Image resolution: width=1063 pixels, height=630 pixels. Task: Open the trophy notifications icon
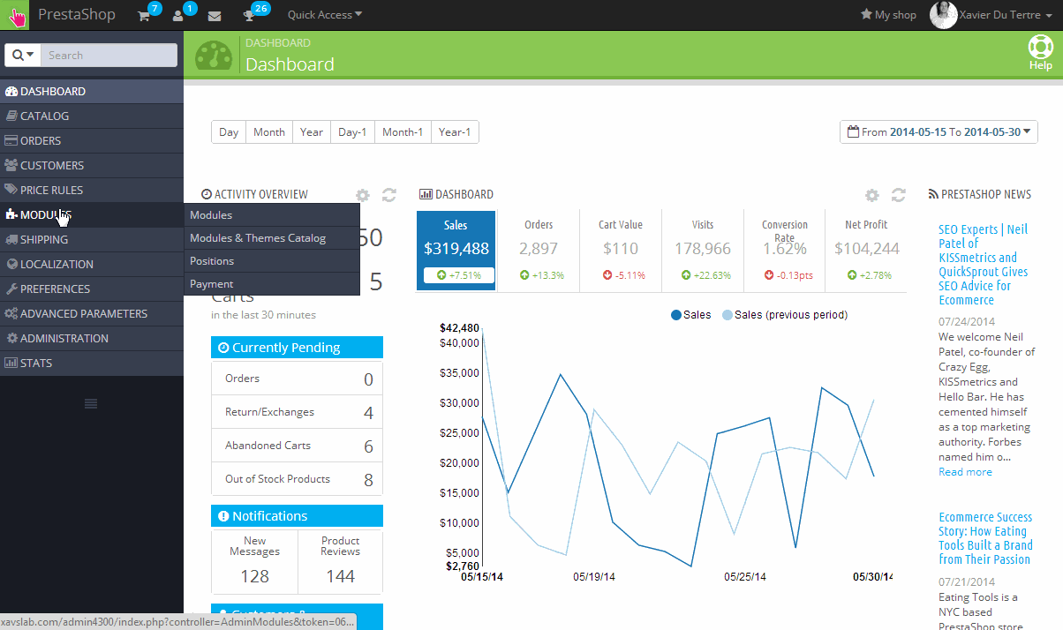click(x=248, y=16)
